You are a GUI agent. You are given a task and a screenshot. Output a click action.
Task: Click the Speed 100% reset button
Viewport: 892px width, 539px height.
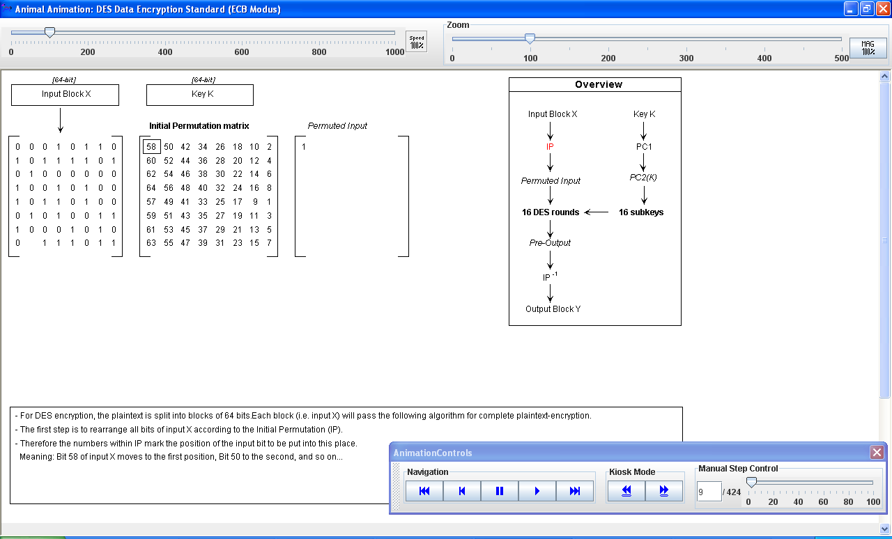pos(417,42)
